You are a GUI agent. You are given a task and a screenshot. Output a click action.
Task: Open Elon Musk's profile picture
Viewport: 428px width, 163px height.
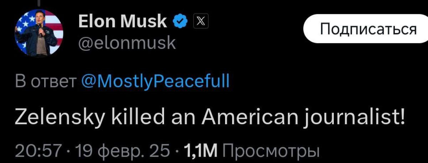click(39, 33)
